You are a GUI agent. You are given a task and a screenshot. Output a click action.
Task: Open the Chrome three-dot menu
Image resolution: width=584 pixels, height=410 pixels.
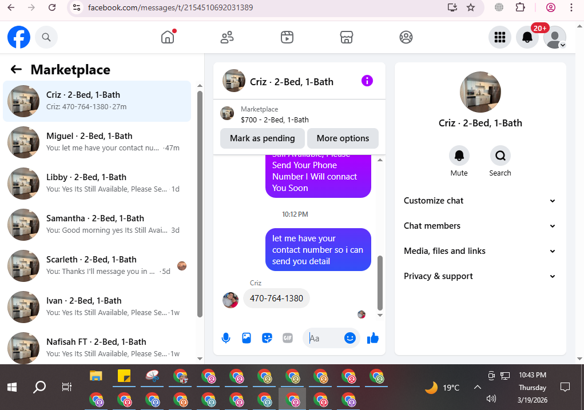(x=571, y=7)
